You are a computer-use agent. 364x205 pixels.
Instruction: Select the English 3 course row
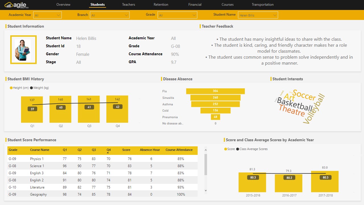coord(102,173)
